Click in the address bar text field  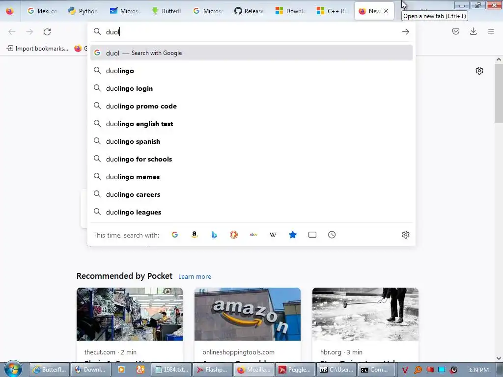point(252,32)
